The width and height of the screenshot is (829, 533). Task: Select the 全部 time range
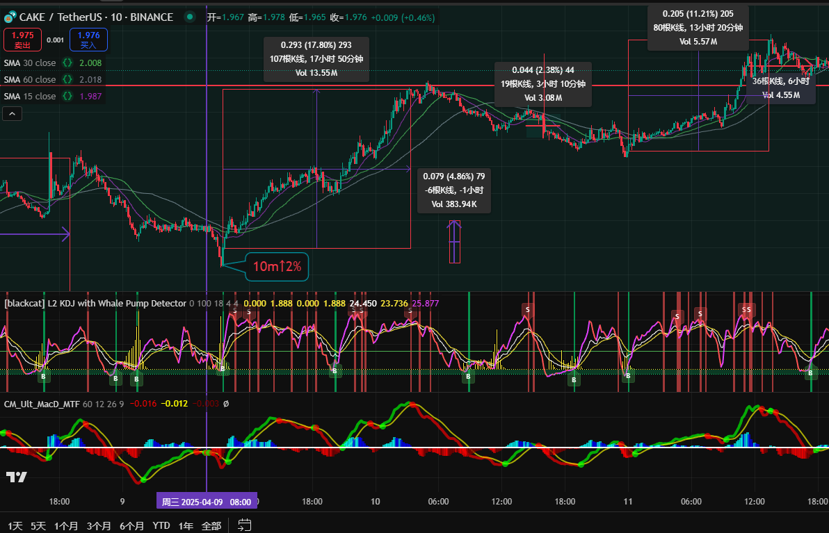click(x=211, y=525)
